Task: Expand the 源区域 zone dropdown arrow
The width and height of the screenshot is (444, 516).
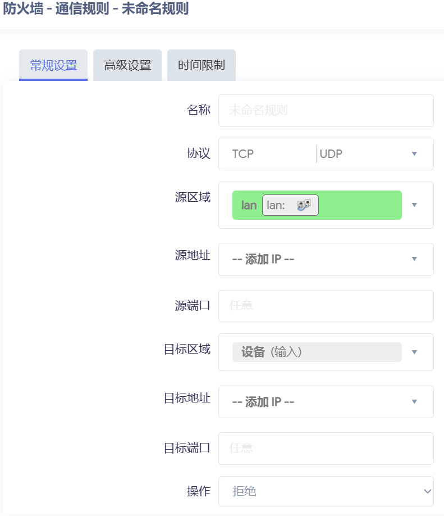Action: pos(414,205)
